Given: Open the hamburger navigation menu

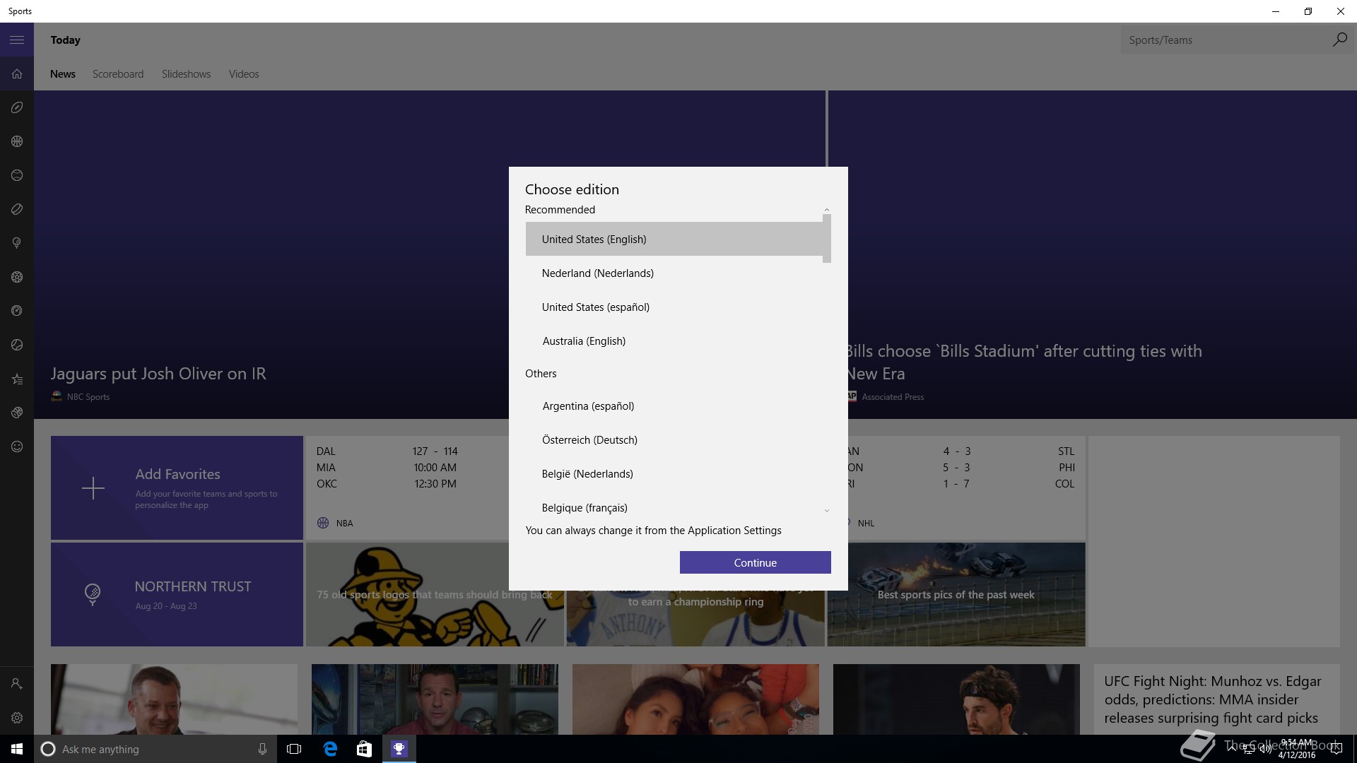Looking at the screenshot, I should 17,40.
